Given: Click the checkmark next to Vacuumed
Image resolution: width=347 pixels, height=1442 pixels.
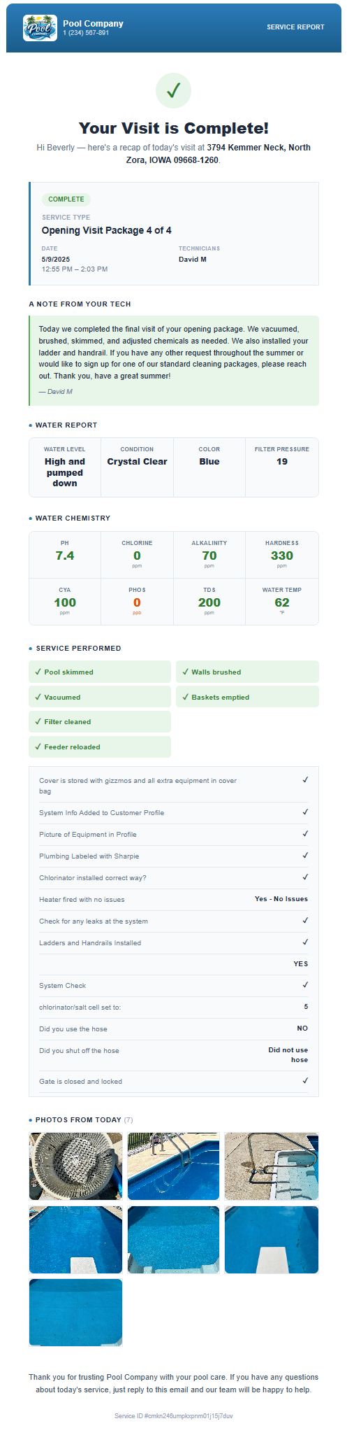Looking at the screenshot, I should (x=38, y=697).
